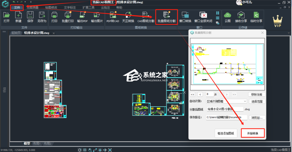Open the quick access customize dropdown
Image resolution: width=292 pixels, height=152 pixels.
31,2
